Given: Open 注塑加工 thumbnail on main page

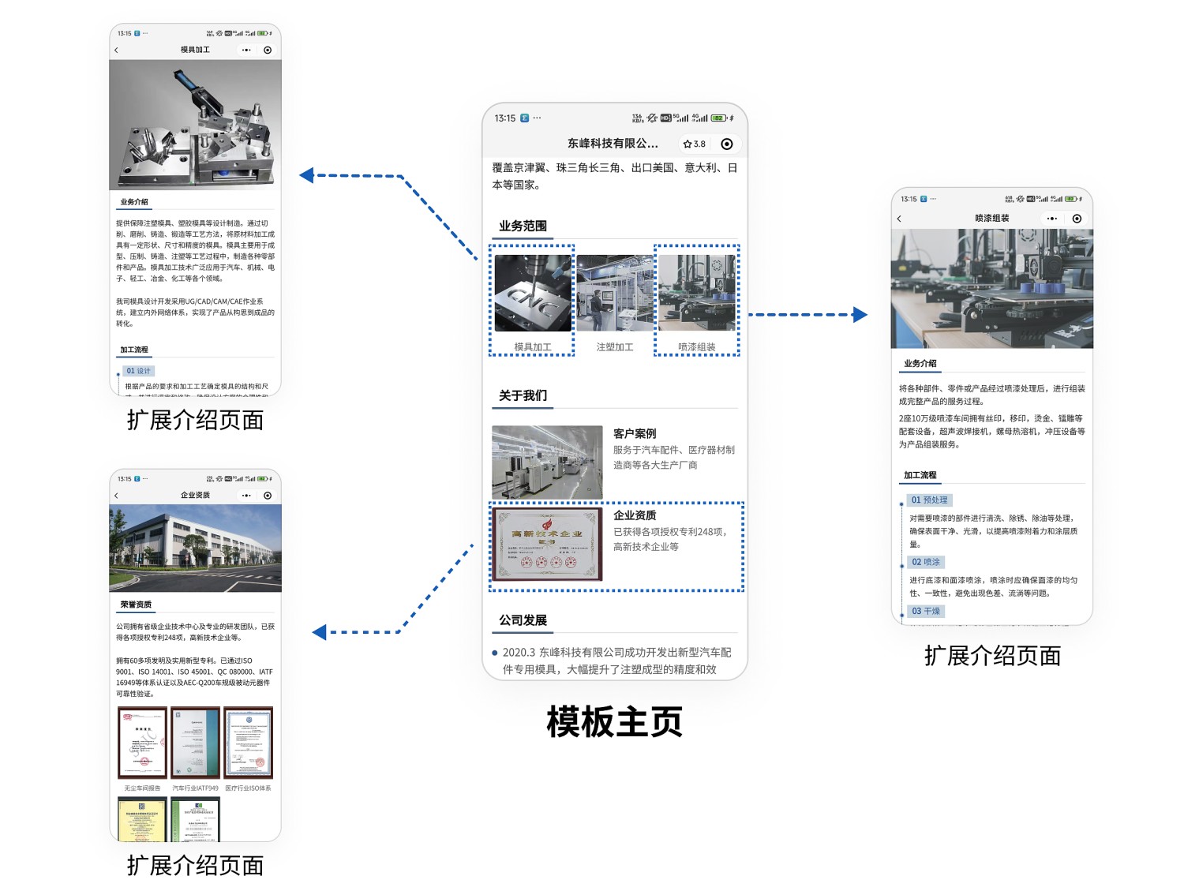Looking at the screenshot, I should point(615,293).
